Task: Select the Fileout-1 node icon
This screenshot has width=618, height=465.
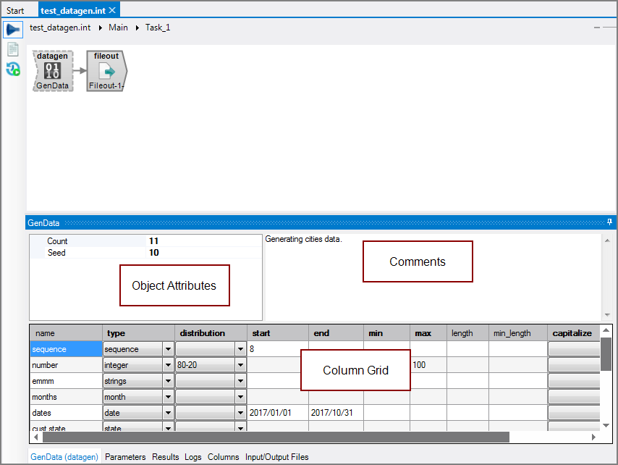Action: click(106, 71)
